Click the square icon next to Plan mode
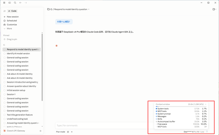The image size is (219, 135). [x=68, y=132]
